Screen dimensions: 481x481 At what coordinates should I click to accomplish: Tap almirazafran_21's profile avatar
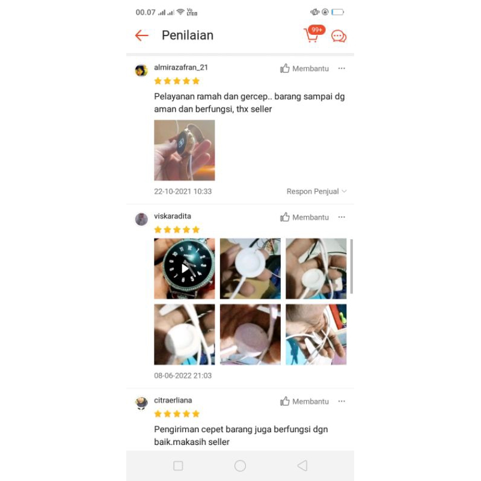coord(141,70)
